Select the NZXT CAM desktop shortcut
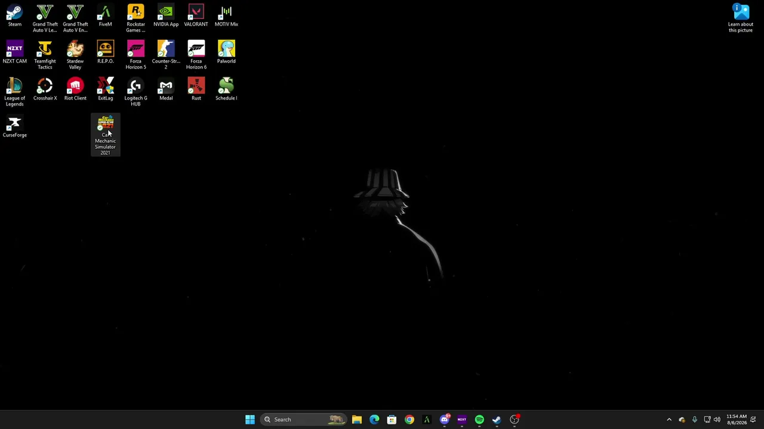Viewport: 764px width, 429px height. [14, 53]
